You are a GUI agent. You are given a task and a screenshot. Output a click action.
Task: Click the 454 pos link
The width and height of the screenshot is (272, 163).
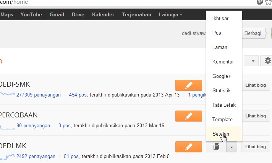78,95
